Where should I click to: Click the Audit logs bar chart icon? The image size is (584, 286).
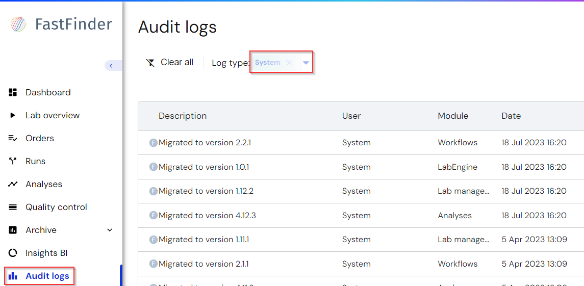[x=13, y=276]
